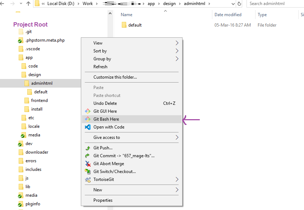Image resolution: width=304 pixels, height=210 pixels.
Task: Select Refresh from the context menu
Action: click(100, 67)
